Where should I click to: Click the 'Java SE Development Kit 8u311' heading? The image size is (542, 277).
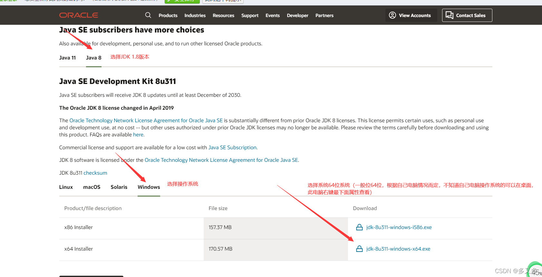pos(118,81)
